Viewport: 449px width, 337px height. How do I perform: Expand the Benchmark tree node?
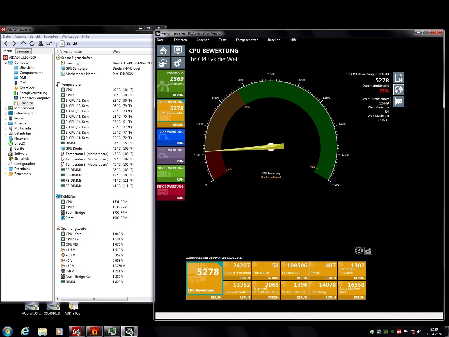[6, 174]
